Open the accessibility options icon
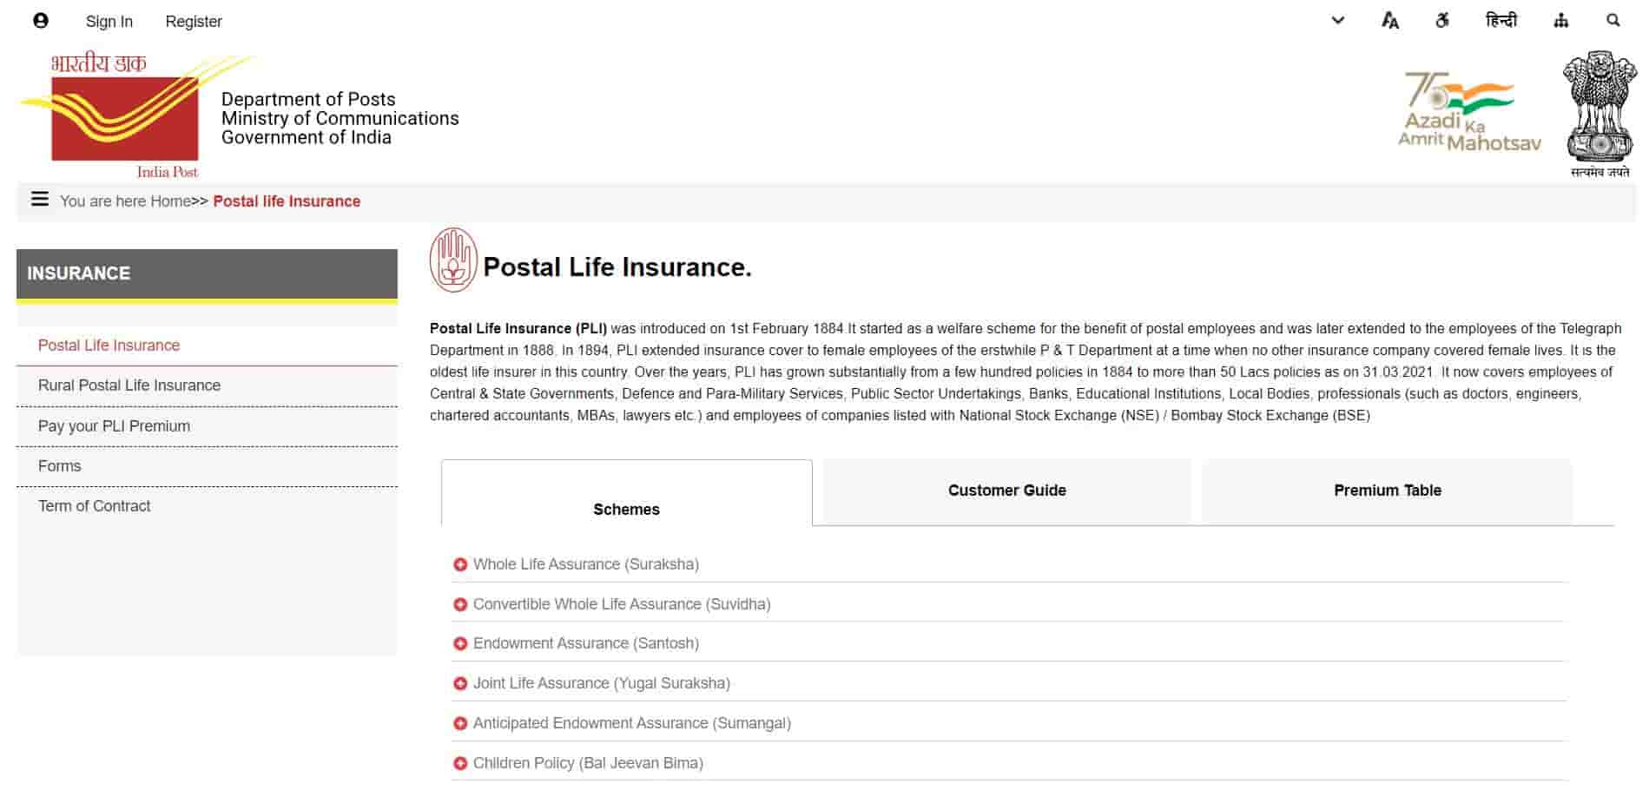This screenshot has height=790, width=1649. tap(1443, 20)
